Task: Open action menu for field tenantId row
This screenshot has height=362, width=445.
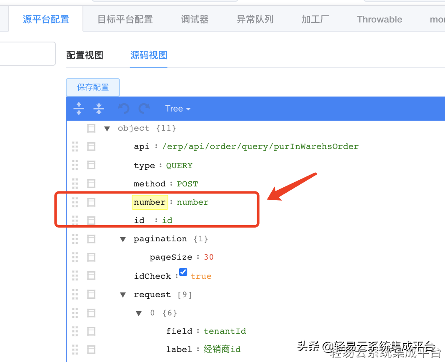Action: [x=91, y=331]
